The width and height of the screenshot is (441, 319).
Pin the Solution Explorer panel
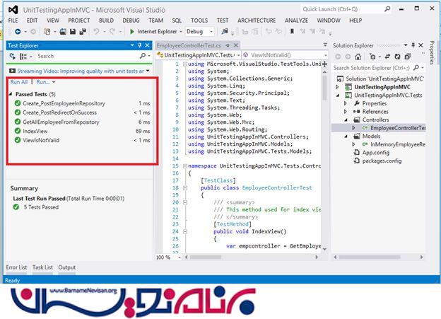413,45
